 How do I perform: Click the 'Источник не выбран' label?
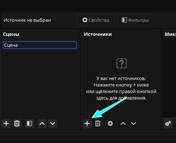(x=27, y=20)
